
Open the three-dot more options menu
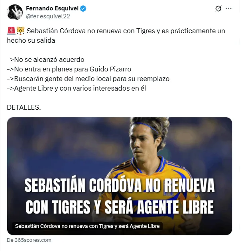coord(228,8)
